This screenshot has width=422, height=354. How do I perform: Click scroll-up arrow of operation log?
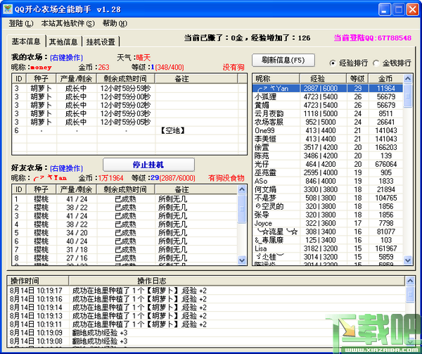point(410,281)
